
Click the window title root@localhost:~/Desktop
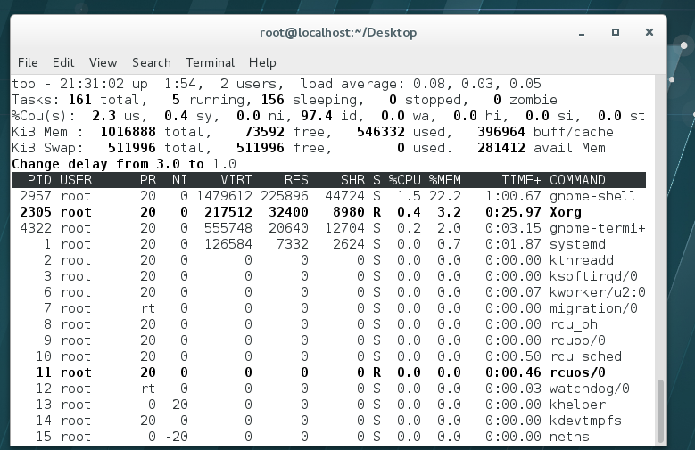point(338,33)
